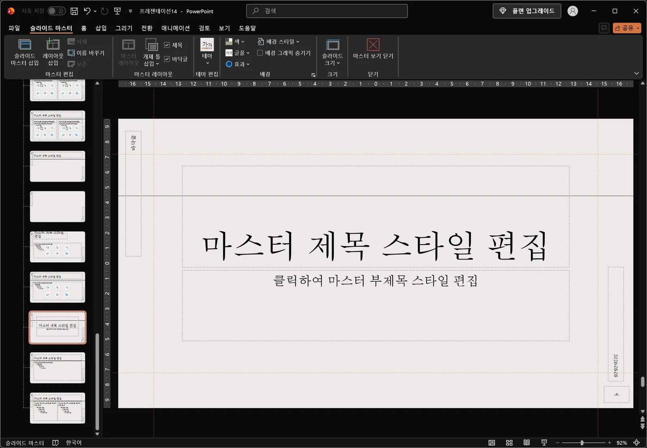Expand Insert Placeholder dropdown arrow
The width and height of the screenshot is (647, 448).
coord(157,64)
